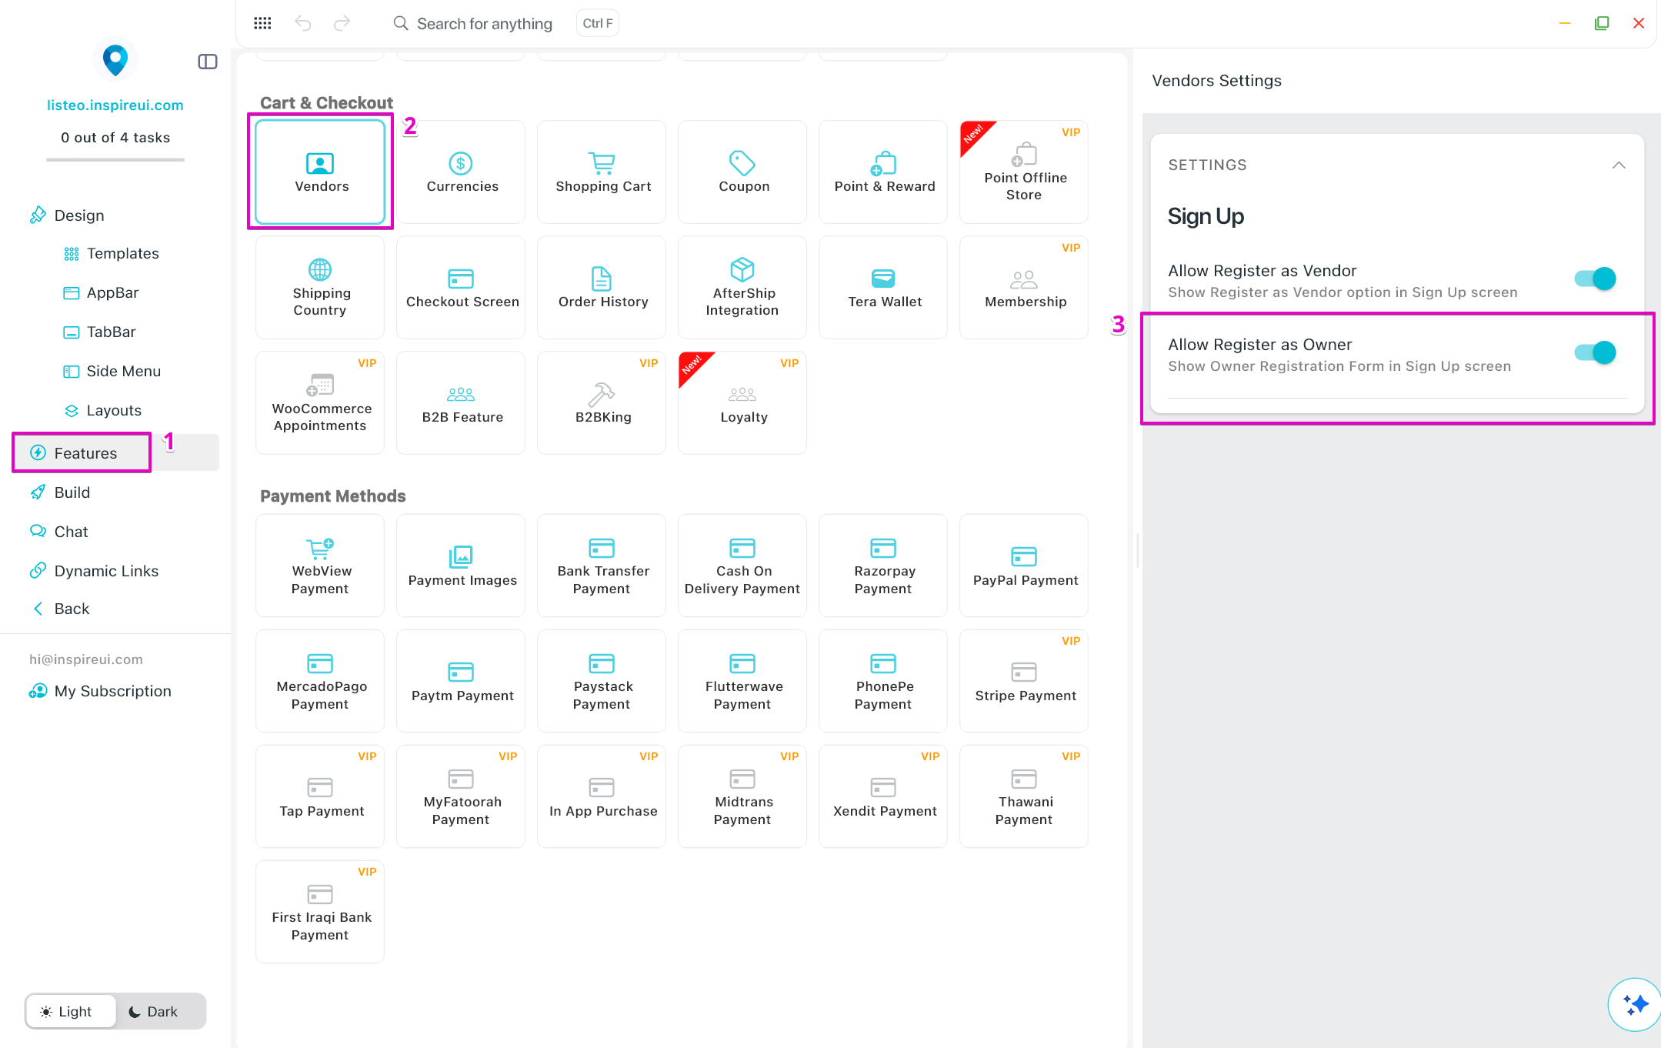Image resolution: width=1661 pixels, height=1048 pixels.
Task: Switch to Dark theme
Action: pyautogui.click(x=154, y=1011)
